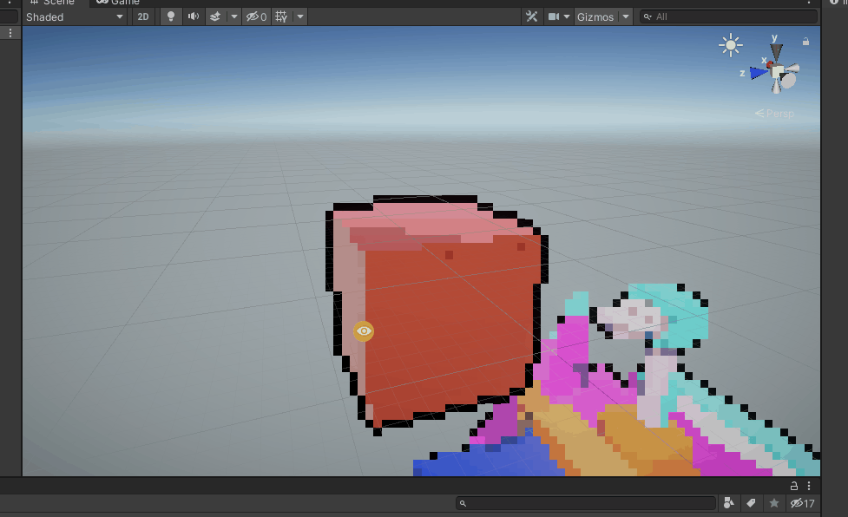Click the blue Z axis cone of orientation gizmo
The image size is (848, 517).
[759, 72]
